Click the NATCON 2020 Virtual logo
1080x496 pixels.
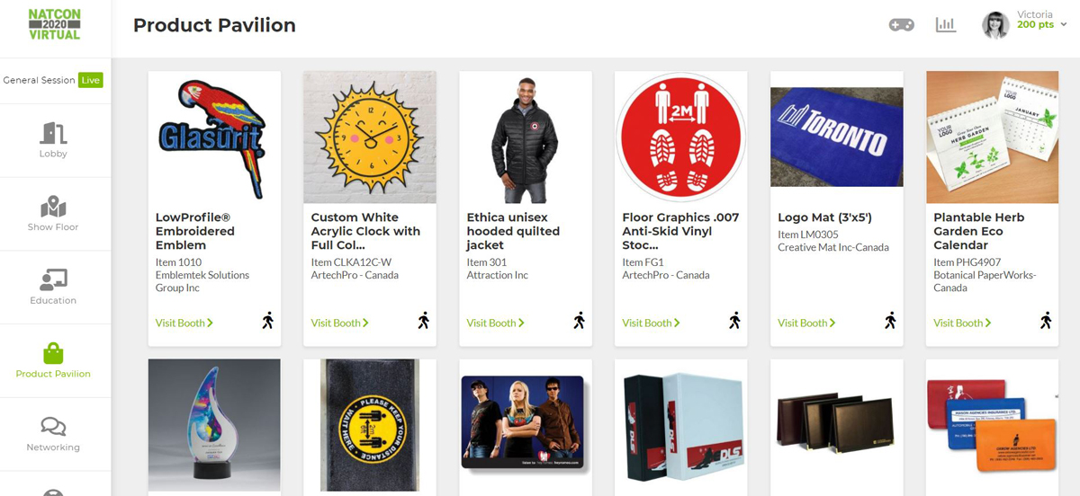[x=54, y=25]
